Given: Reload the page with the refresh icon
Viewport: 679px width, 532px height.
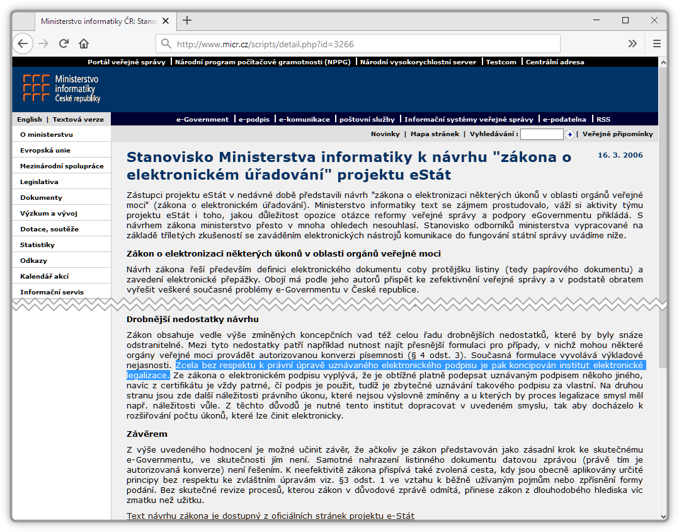Looking at the screenshot, I should (64, 43).
